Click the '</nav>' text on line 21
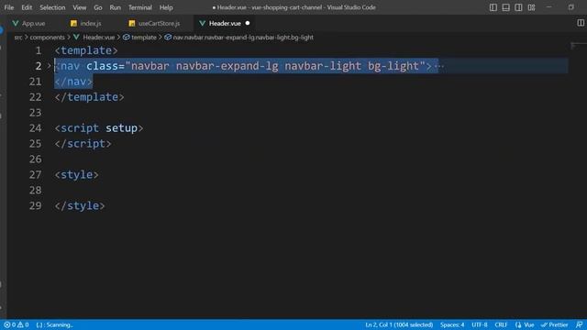587x330 pixels. pyautogui.click(x=73, y=82)
